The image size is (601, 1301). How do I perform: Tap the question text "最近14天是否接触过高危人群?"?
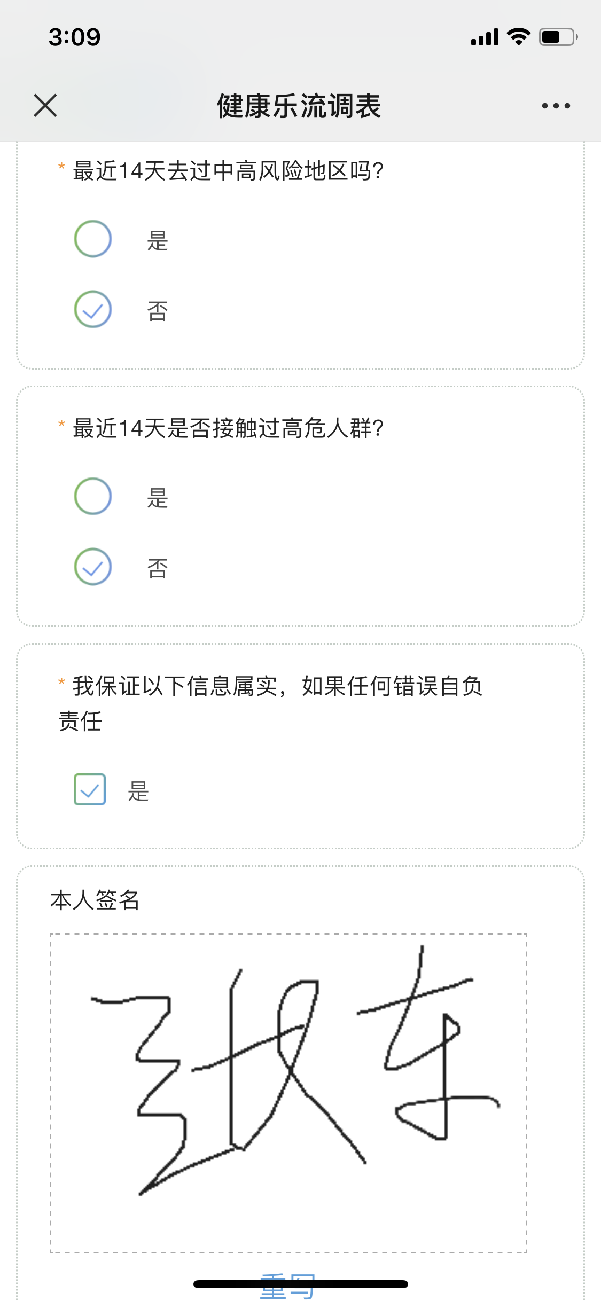(228, 428)
